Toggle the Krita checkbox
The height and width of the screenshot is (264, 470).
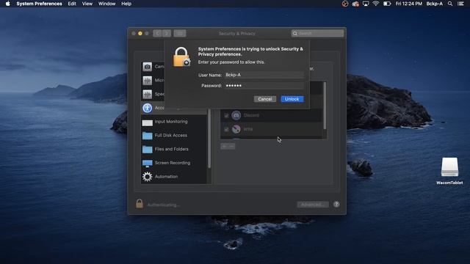[x=226, y=129]
